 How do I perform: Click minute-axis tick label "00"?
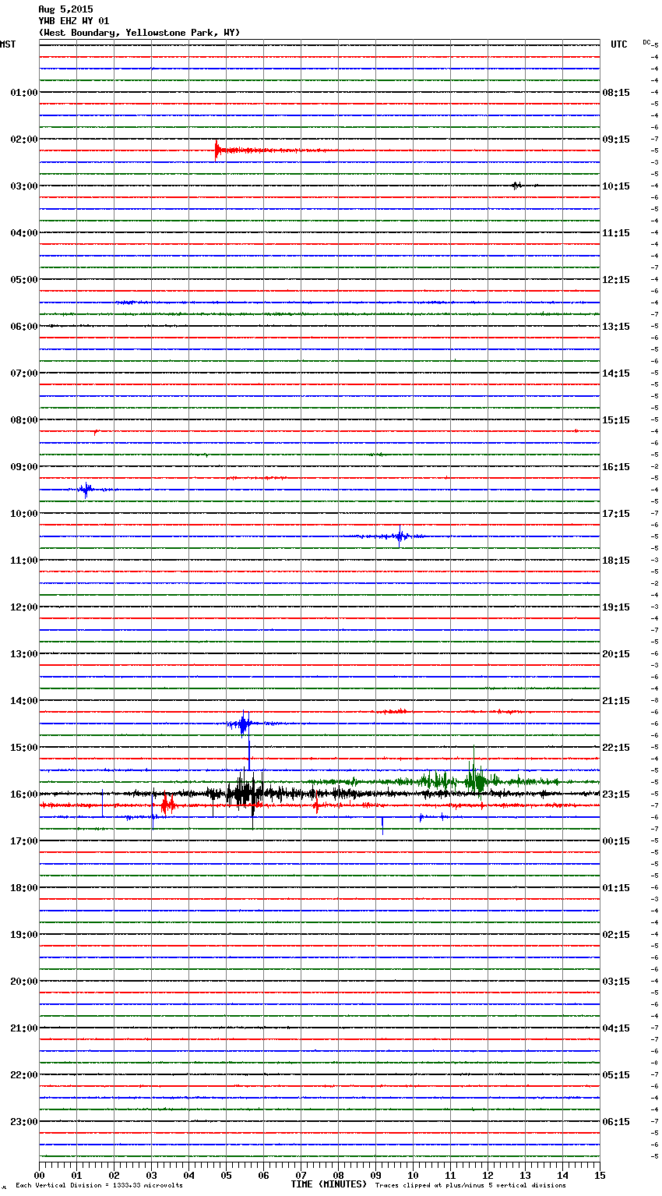point(39,1175)
